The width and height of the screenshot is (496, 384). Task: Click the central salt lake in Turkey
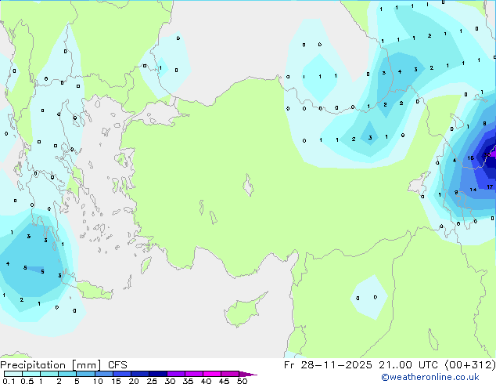tap(248, 185)
